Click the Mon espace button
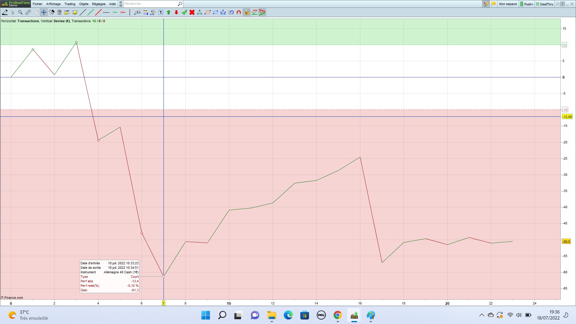 (x=508, y=4)
